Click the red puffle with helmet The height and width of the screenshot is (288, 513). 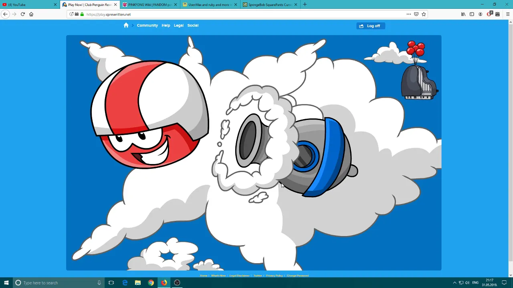click(150, 115)
